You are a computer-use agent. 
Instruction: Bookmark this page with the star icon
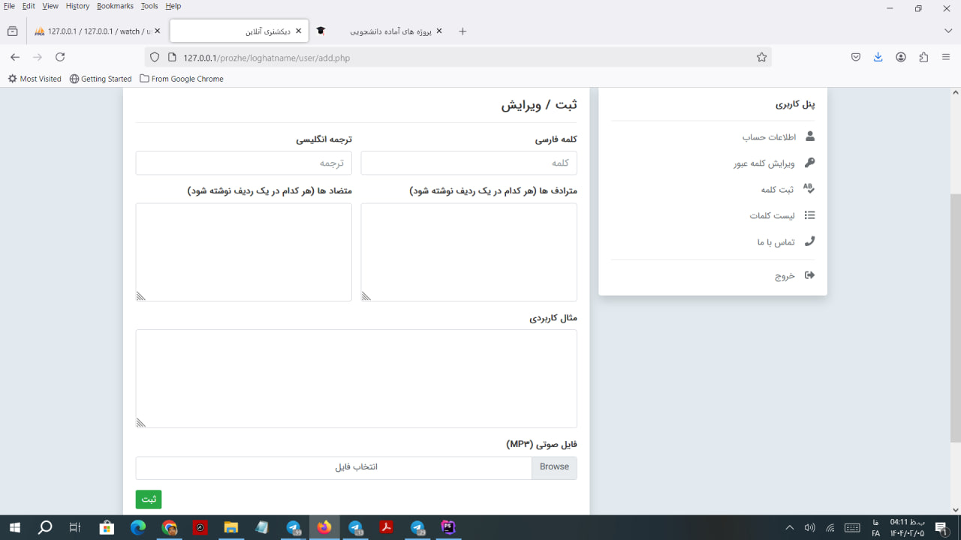pyautogui.click(x=761, y=57)
